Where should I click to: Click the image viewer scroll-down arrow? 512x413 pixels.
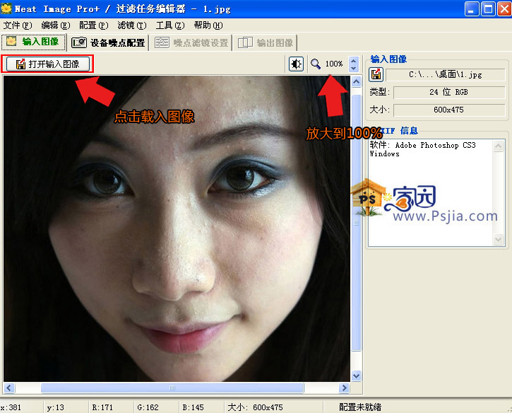357,376
